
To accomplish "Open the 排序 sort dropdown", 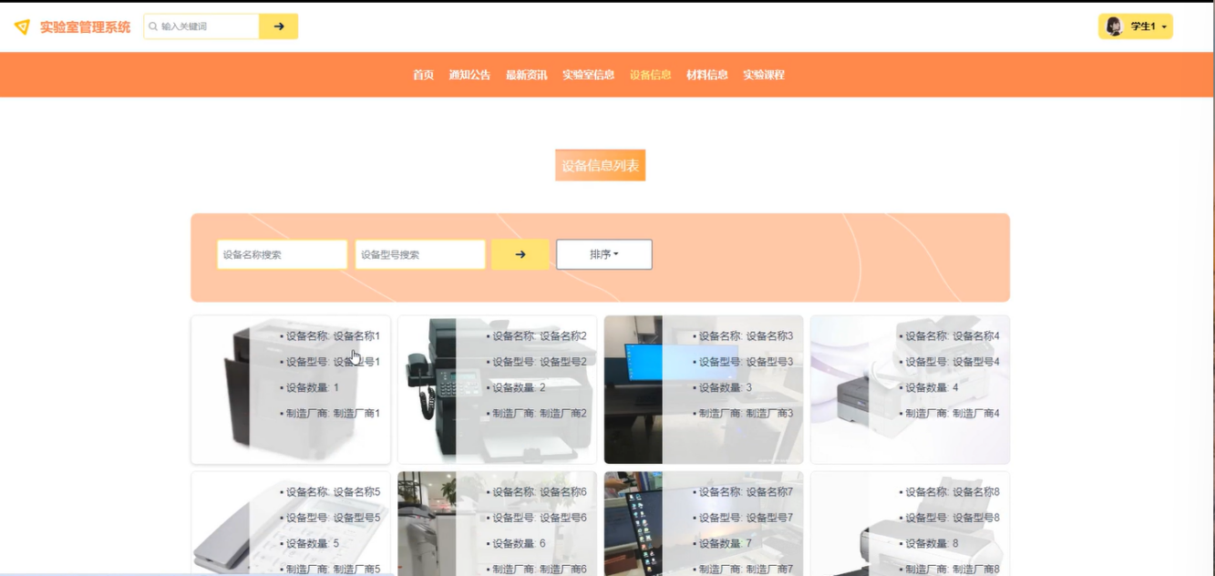I will (604, 254).
